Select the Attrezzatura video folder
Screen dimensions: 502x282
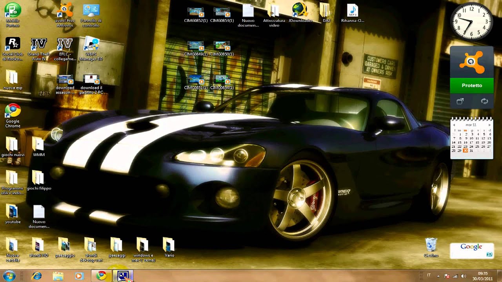click(274, 16)
